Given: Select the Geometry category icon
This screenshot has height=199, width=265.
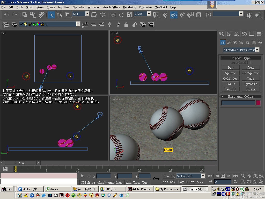Looking at the screenshot, I should click(223, 42).
